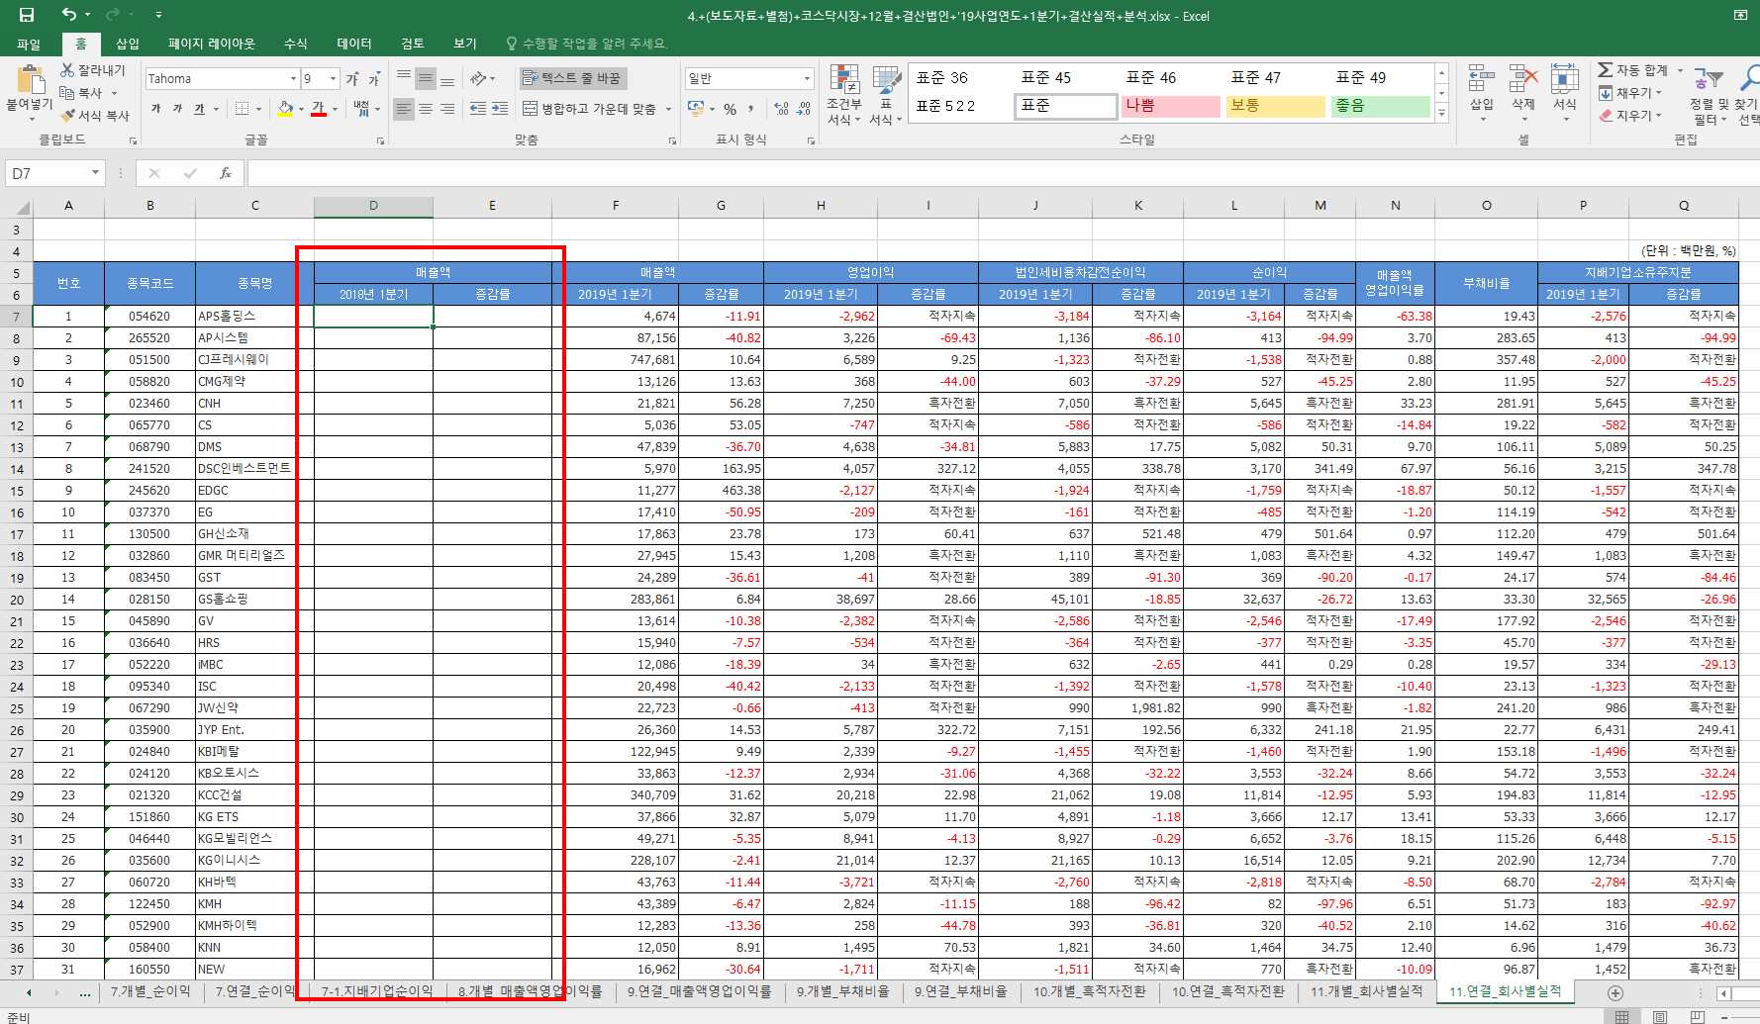Open the fill color dropdown arrow
Screen dimensions: 1760x1024
301,109
